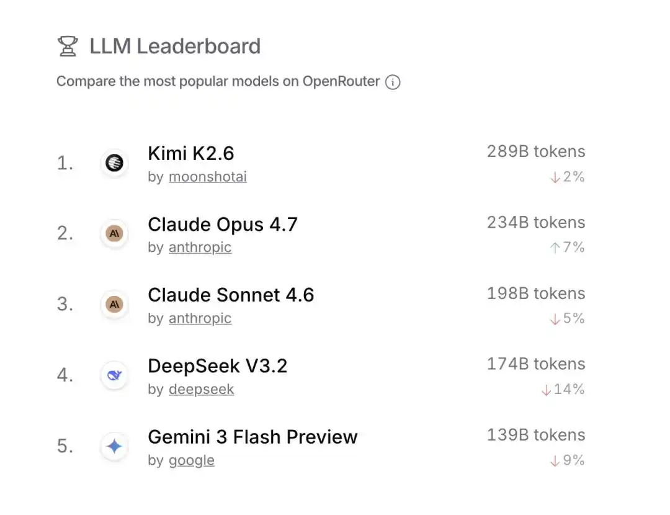The image size is (670, 515).
Task: Open Gemini 3 Flash Preview model title
Action: [252, 437]
